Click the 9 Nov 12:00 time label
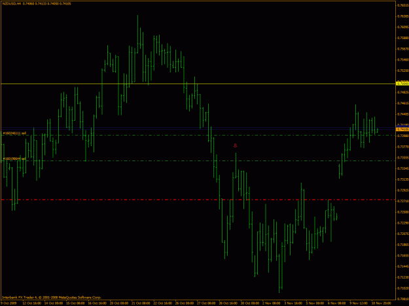This screenshot has height=306, width=409. 359,303
